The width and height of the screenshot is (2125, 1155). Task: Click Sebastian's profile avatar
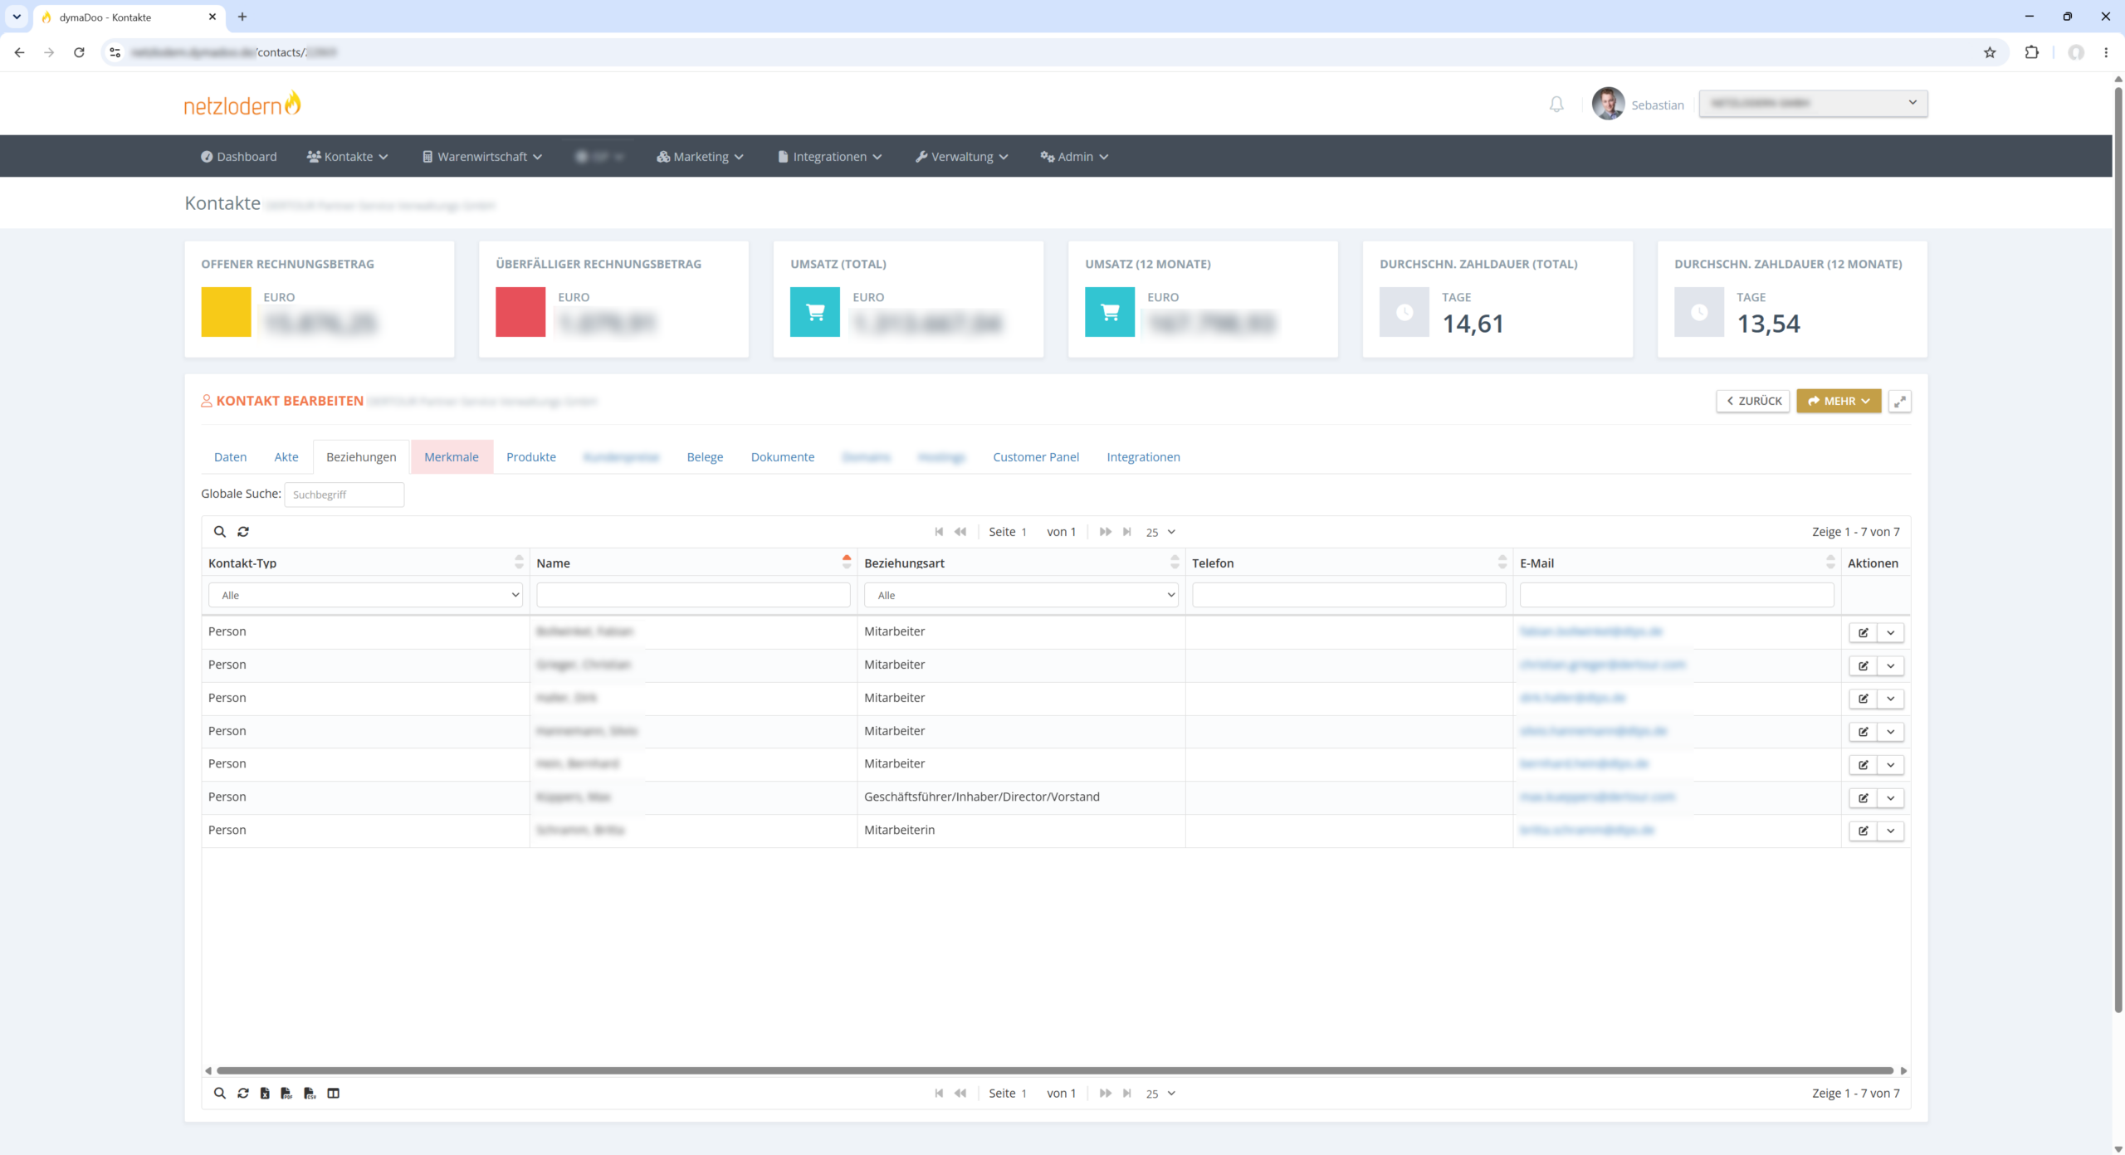[1609, 105]
